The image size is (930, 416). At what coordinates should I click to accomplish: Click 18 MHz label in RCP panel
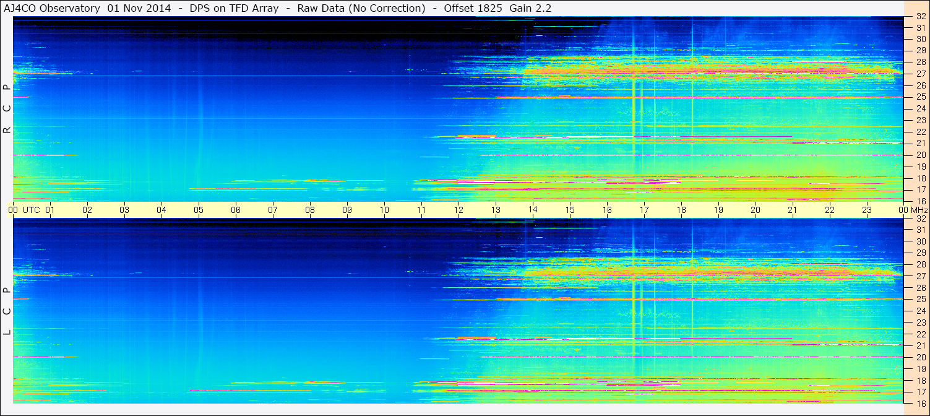click(920, 178)
